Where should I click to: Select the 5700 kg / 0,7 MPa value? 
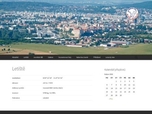coord(49,93)
